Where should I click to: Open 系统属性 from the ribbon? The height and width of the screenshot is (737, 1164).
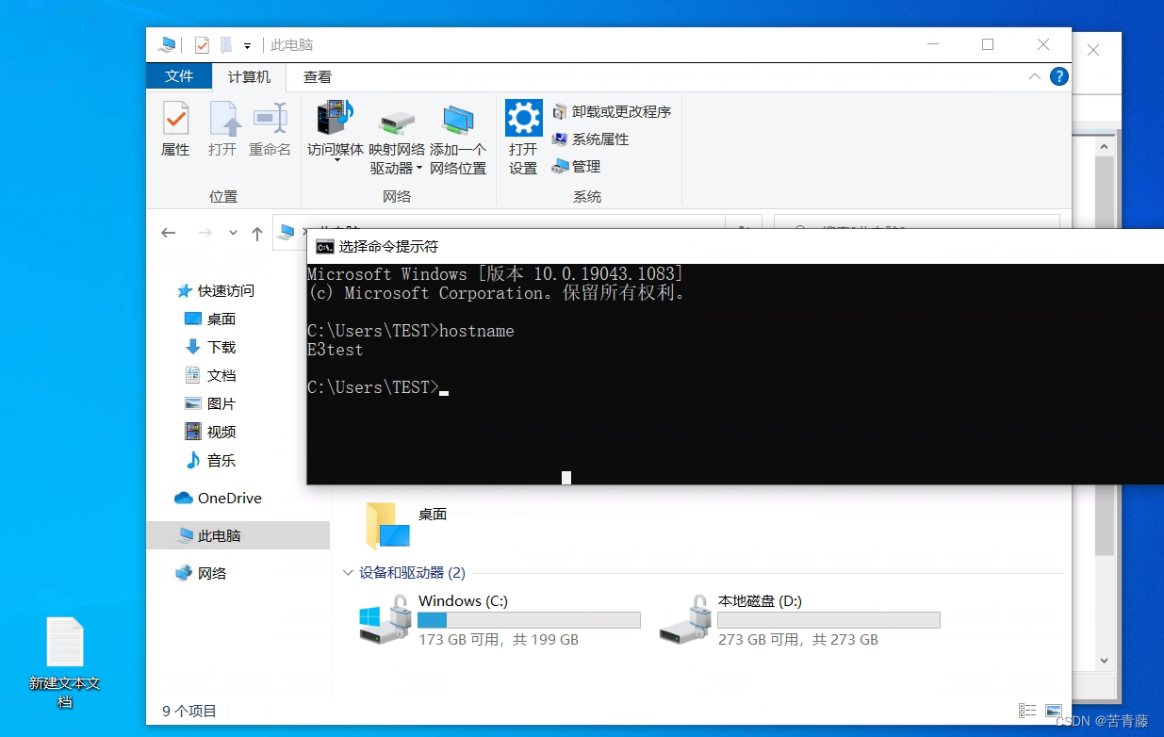(x=590, y=139)
